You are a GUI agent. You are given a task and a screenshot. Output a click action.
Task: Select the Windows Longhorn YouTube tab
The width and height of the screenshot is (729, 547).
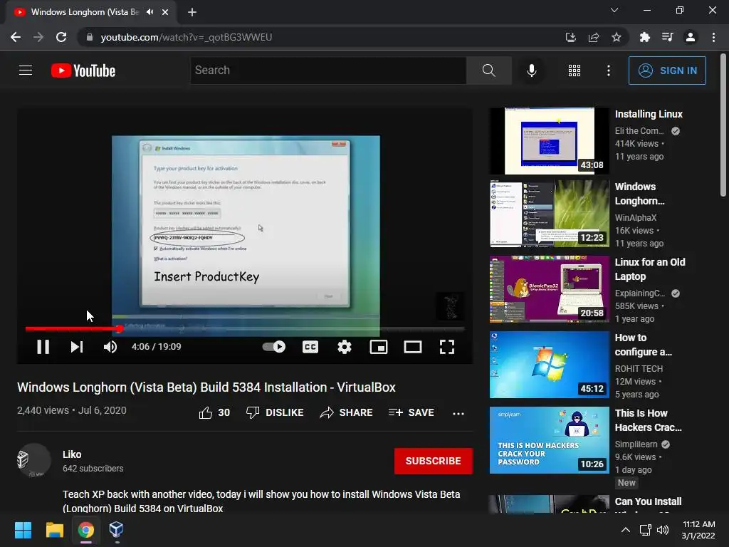(91, 12)
